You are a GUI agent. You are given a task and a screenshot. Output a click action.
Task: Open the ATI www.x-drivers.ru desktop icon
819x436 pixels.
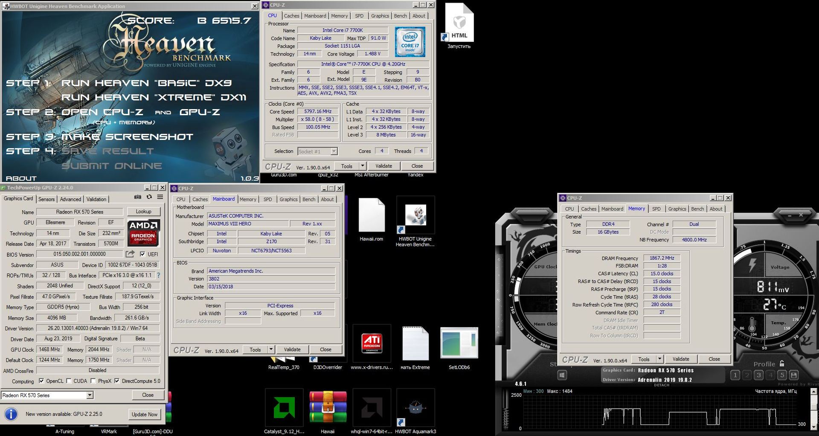tap(372, 347)
